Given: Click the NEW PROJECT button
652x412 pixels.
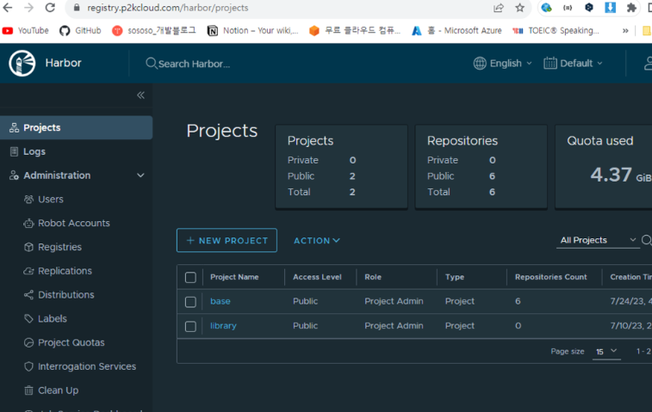Looking at the screenshot, I should pyautogui.click(x=227, y=240).
